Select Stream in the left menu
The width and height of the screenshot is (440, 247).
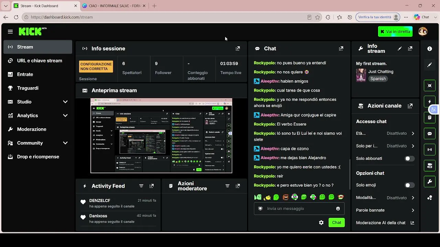point(38,47)
